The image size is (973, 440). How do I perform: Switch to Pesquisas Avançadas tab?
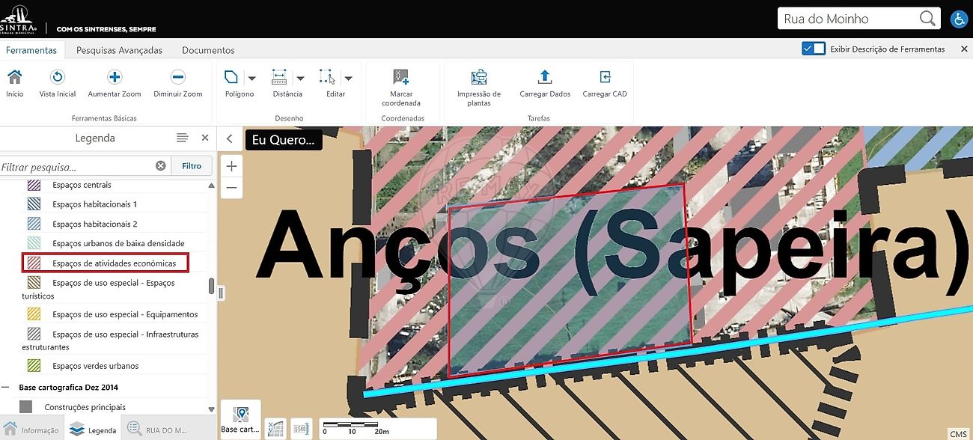click(x=119, y=50)
